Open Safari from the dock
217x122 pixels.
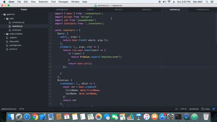tap(27, 117)
